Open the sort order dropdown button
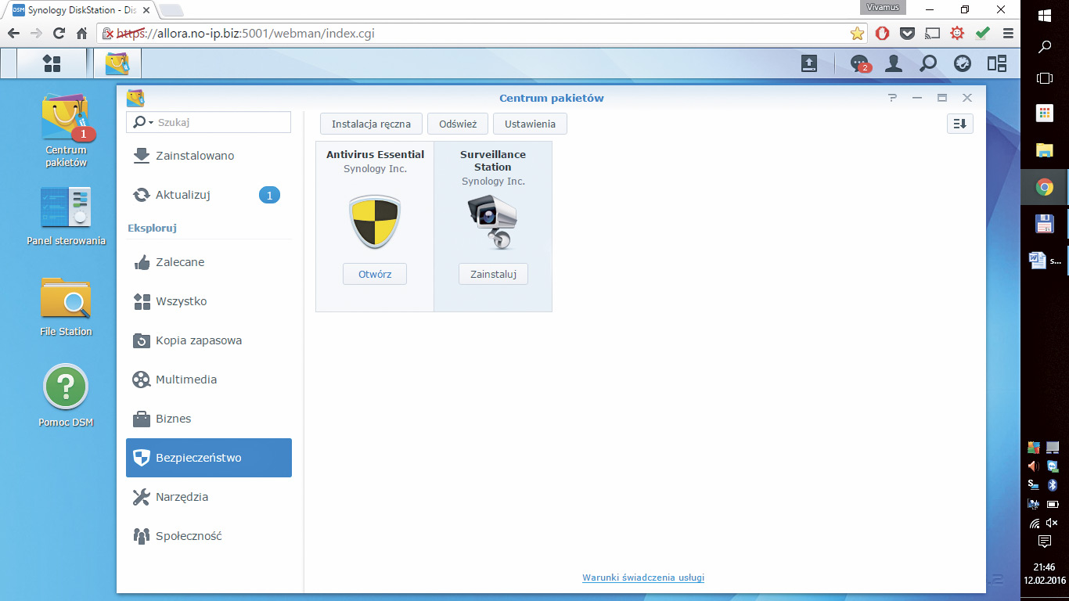 pyautogui.click(x=959, y=124)
